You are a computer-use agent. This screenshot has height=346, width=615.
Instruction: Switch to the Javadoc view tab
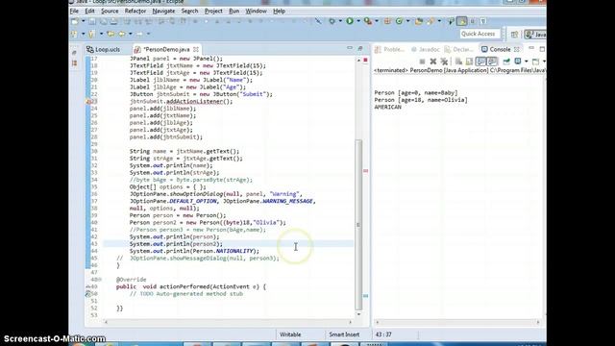[x=425, y=49]
